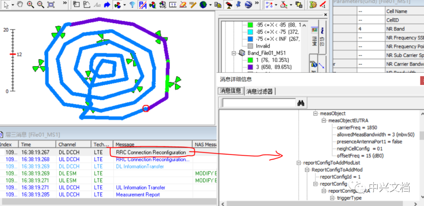The image size is (424, 206).
Task: Select the distance measuring ruler icon
Action: point(193,5)
